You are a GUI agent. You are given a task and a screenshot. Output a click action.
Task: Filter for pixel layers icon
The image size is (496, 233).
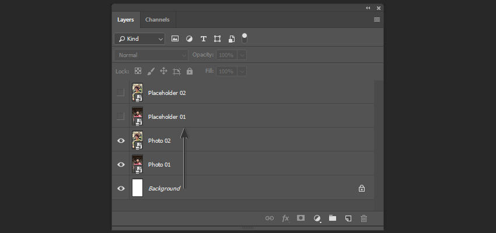tap(175, 38)
